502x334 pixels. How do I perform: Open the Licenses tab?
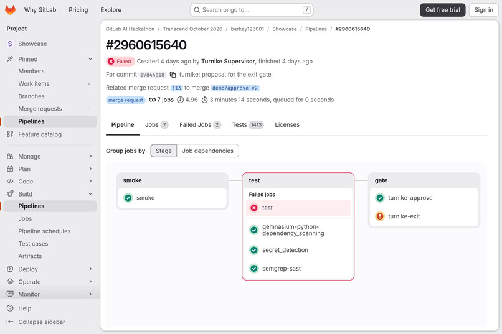[287, 124]
